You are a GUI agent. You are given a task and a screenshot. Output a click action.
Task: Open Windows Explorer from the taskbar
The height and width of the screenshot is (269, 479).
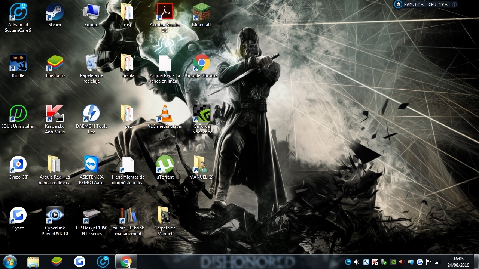click(33, 262)
